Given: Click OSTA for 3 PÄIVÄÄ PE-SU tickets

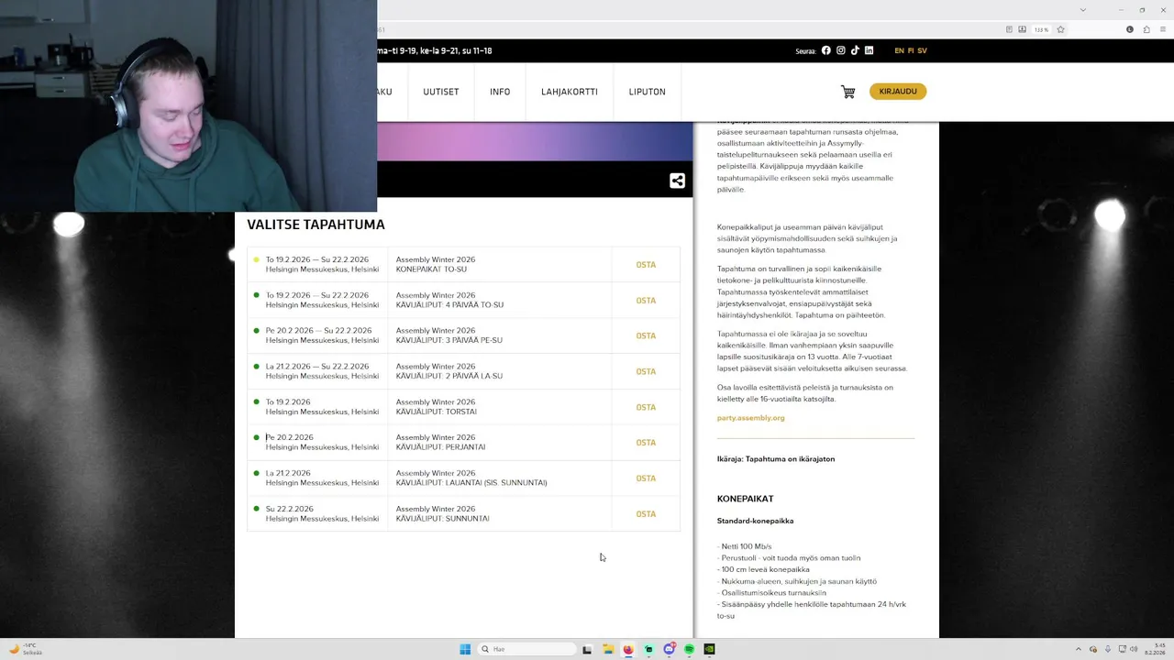Looking at the screenshot, I should [x=646, y=335].
